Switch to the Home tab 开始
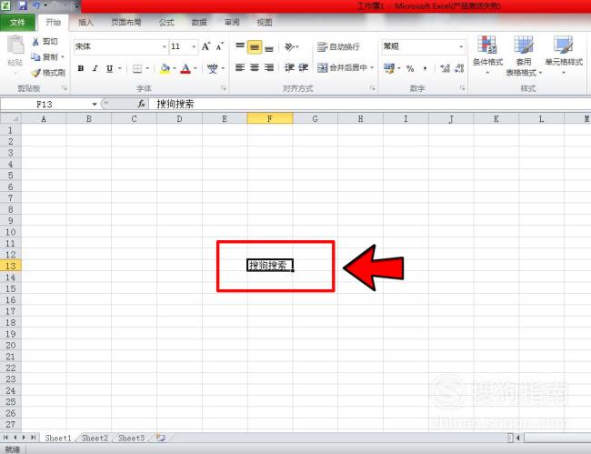591x454 pixels. tap(53, 22)
